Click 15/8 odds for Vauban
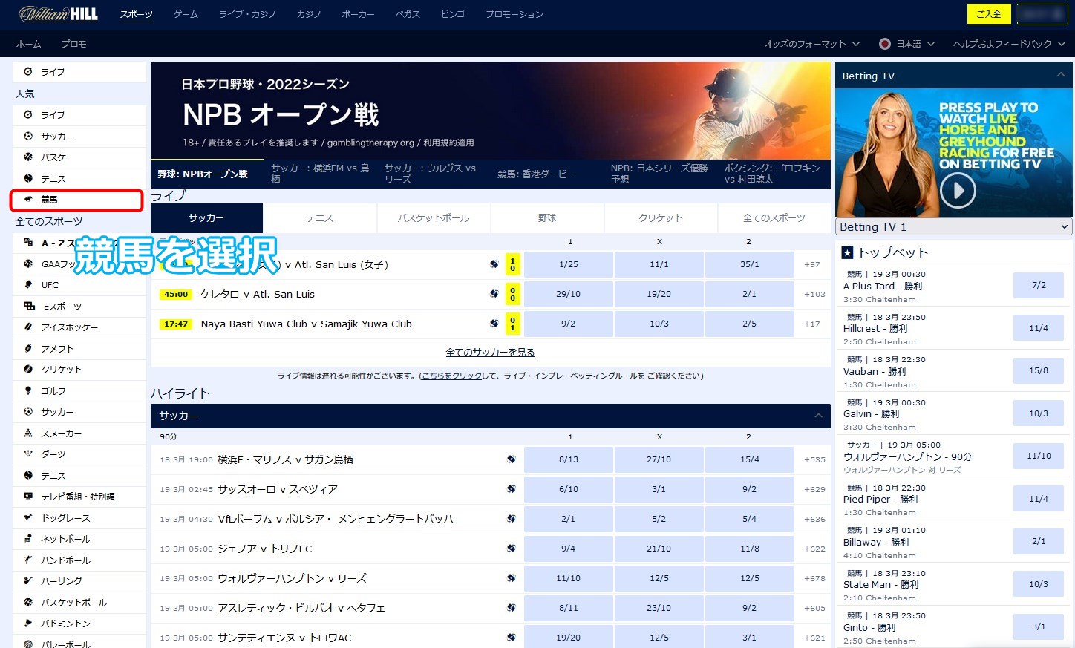This screenshot has height=648, width=1075. [1039, 370]
